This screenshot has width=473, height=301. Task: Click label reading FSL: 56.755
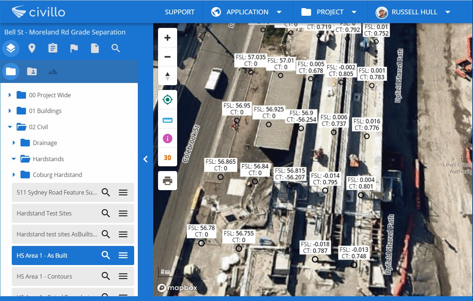click(239, 237)
